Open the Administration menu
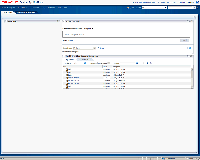Viewport: 200px width, 160px height. [164, 2]
